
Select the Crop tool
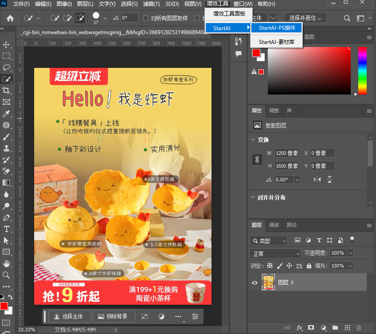point(6,90)
